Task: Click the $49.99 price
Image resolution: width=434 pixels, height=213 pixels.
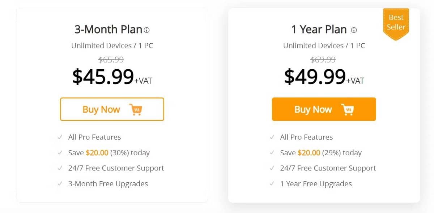Action: [315, 77]
